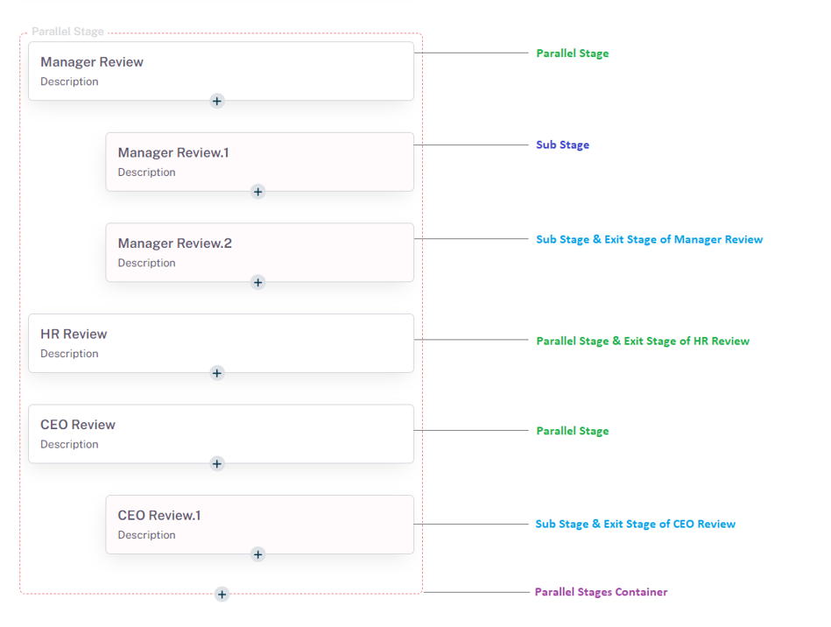The height and width of the screenshot is (627, 831).
Task: Select the HR Review stage card
Action: (x=221, y=342)
